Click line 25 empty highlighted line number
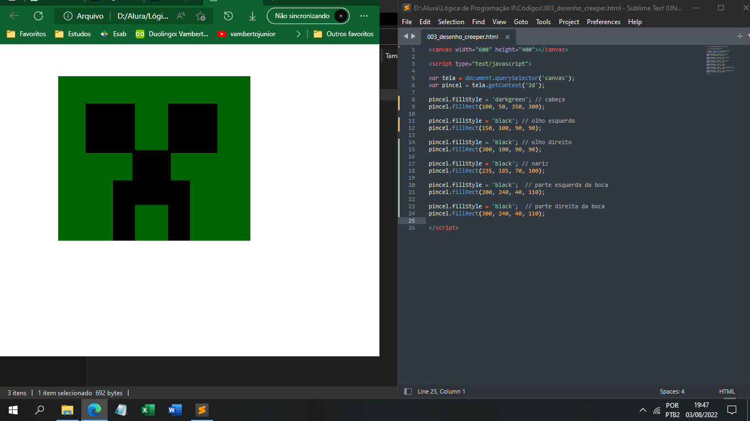The width and height of the screenshot is (750, 421). coord(412,220)
